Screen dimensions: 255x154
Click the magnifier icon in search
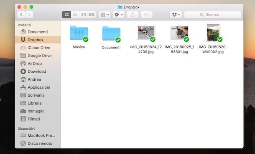202,15
